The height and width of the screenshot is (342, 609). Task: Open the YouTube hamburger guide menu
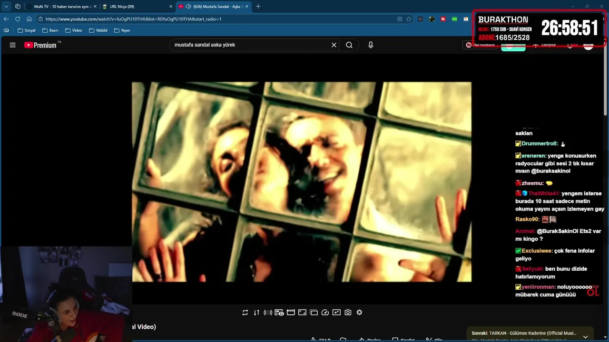tap(13, 45)
